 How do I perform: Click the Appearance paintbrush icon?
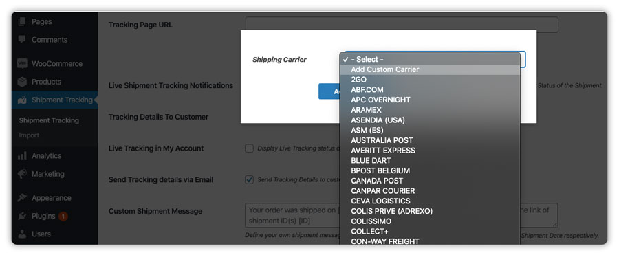click(22, 198)
